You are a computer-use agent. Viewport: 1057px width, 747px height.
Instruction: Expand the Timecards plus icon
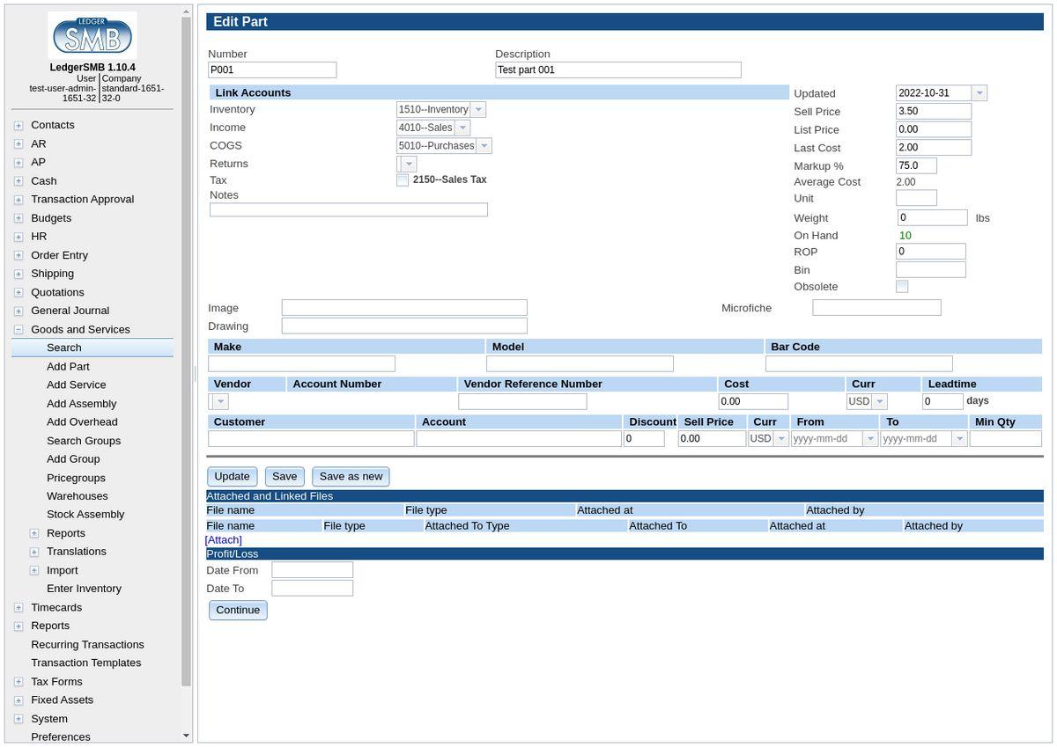tap(18, 608)
